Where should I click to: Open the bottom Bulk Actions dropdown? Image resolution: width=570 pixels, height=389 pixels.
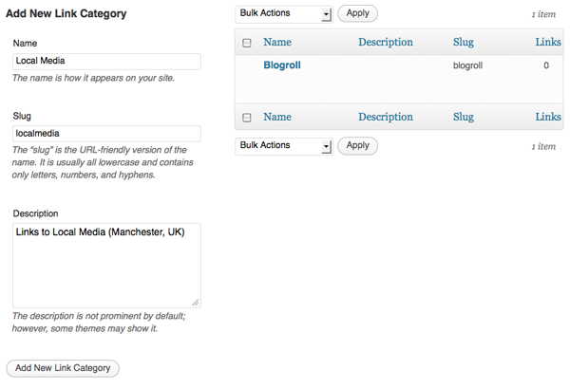click(283, 146)
